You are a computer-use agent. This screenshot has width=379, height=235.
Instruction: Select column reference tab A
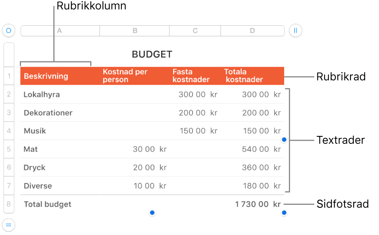[x=60, y=31]
